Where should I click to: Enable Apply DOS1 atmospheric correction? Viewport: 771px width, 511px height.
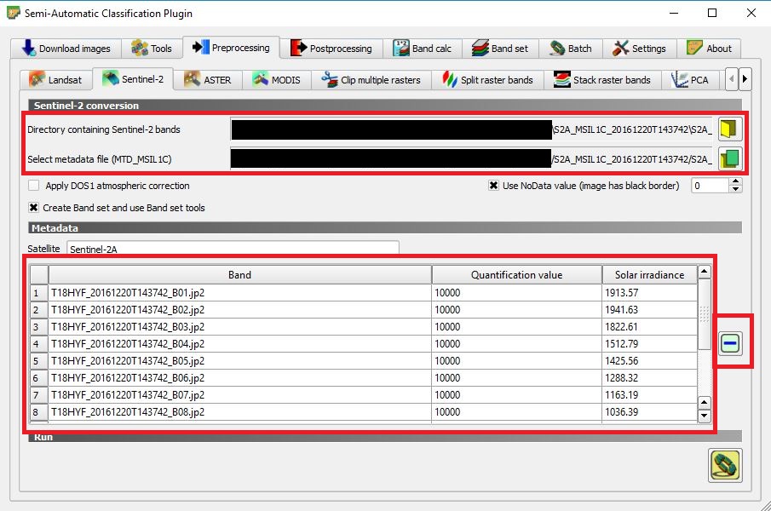tap(34, 186)
